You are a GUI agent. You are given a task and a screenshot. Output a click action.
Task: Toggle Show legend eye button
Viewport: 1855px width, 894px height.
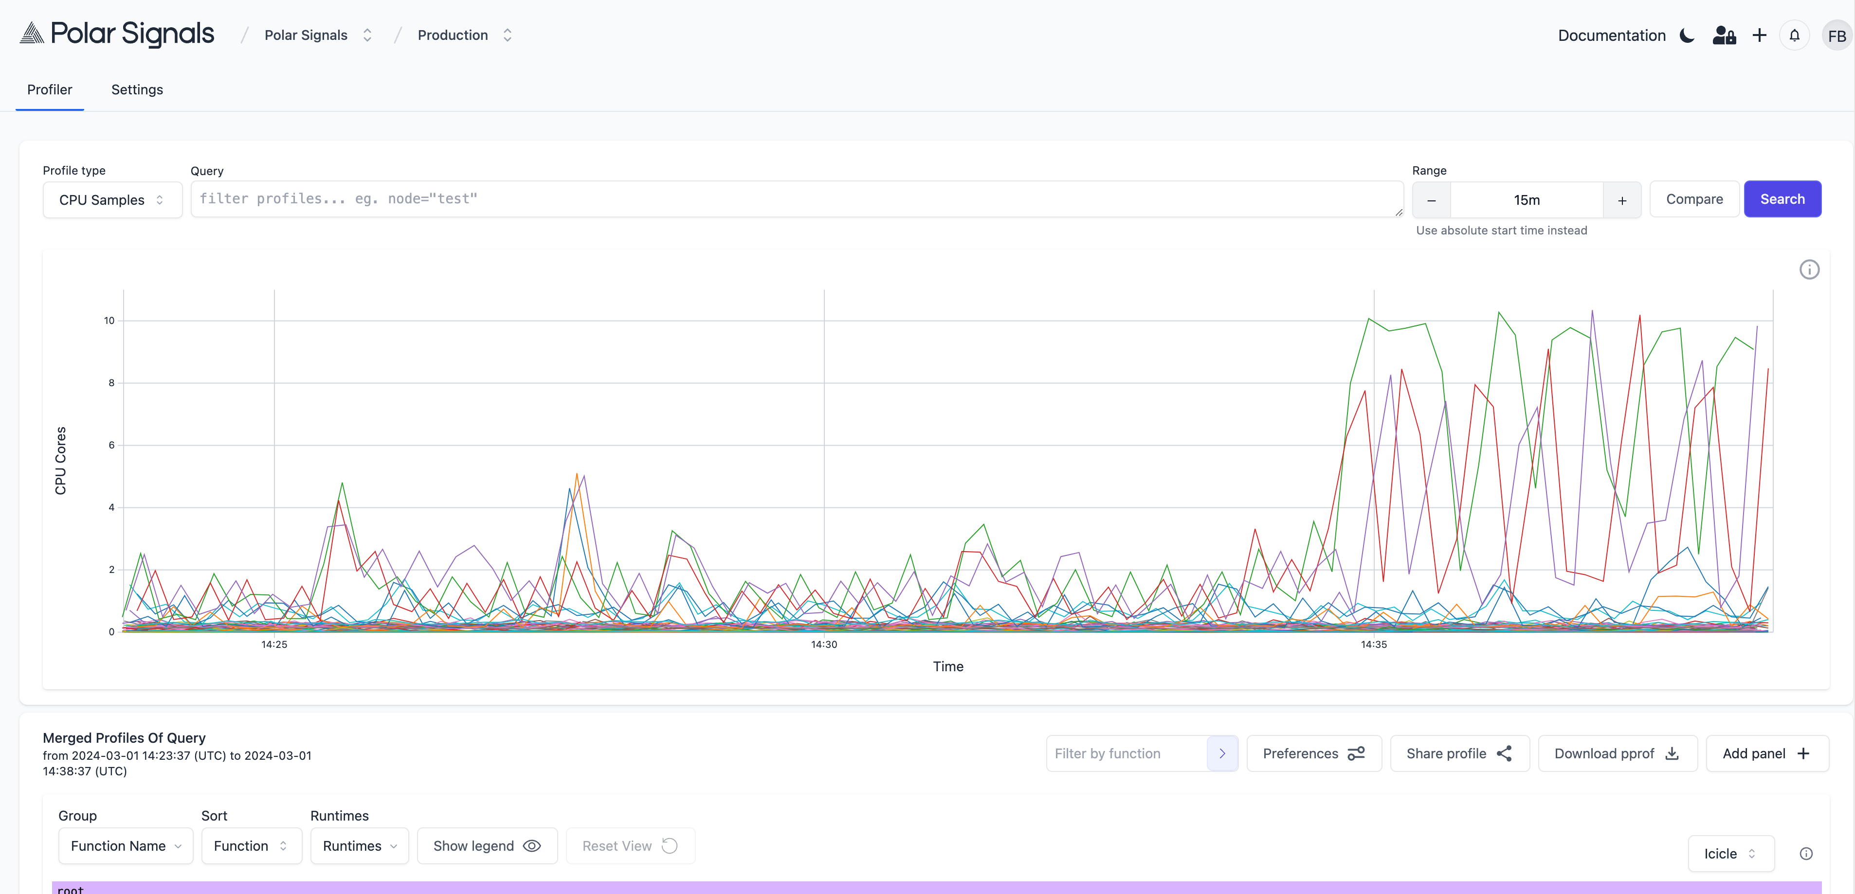(x=487, y=846)
